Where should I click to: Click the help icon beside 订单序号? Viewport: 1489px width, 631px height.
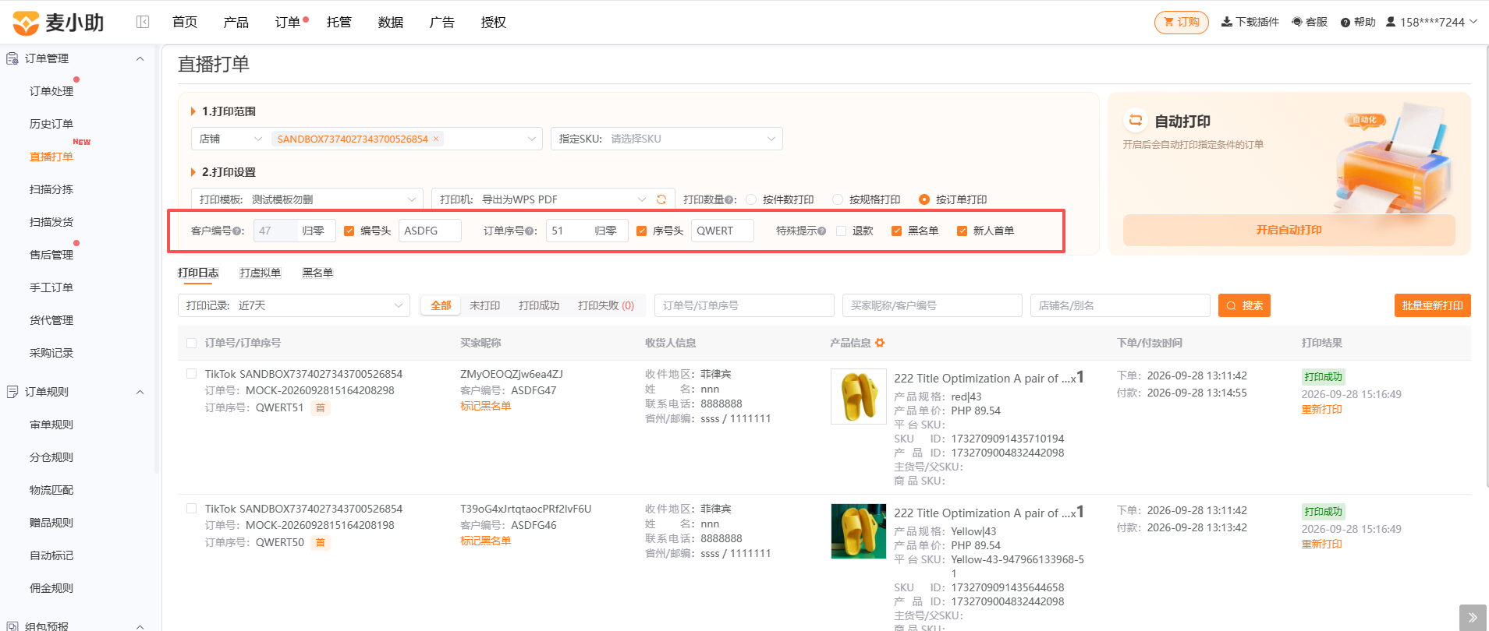[x=530, y=231]
